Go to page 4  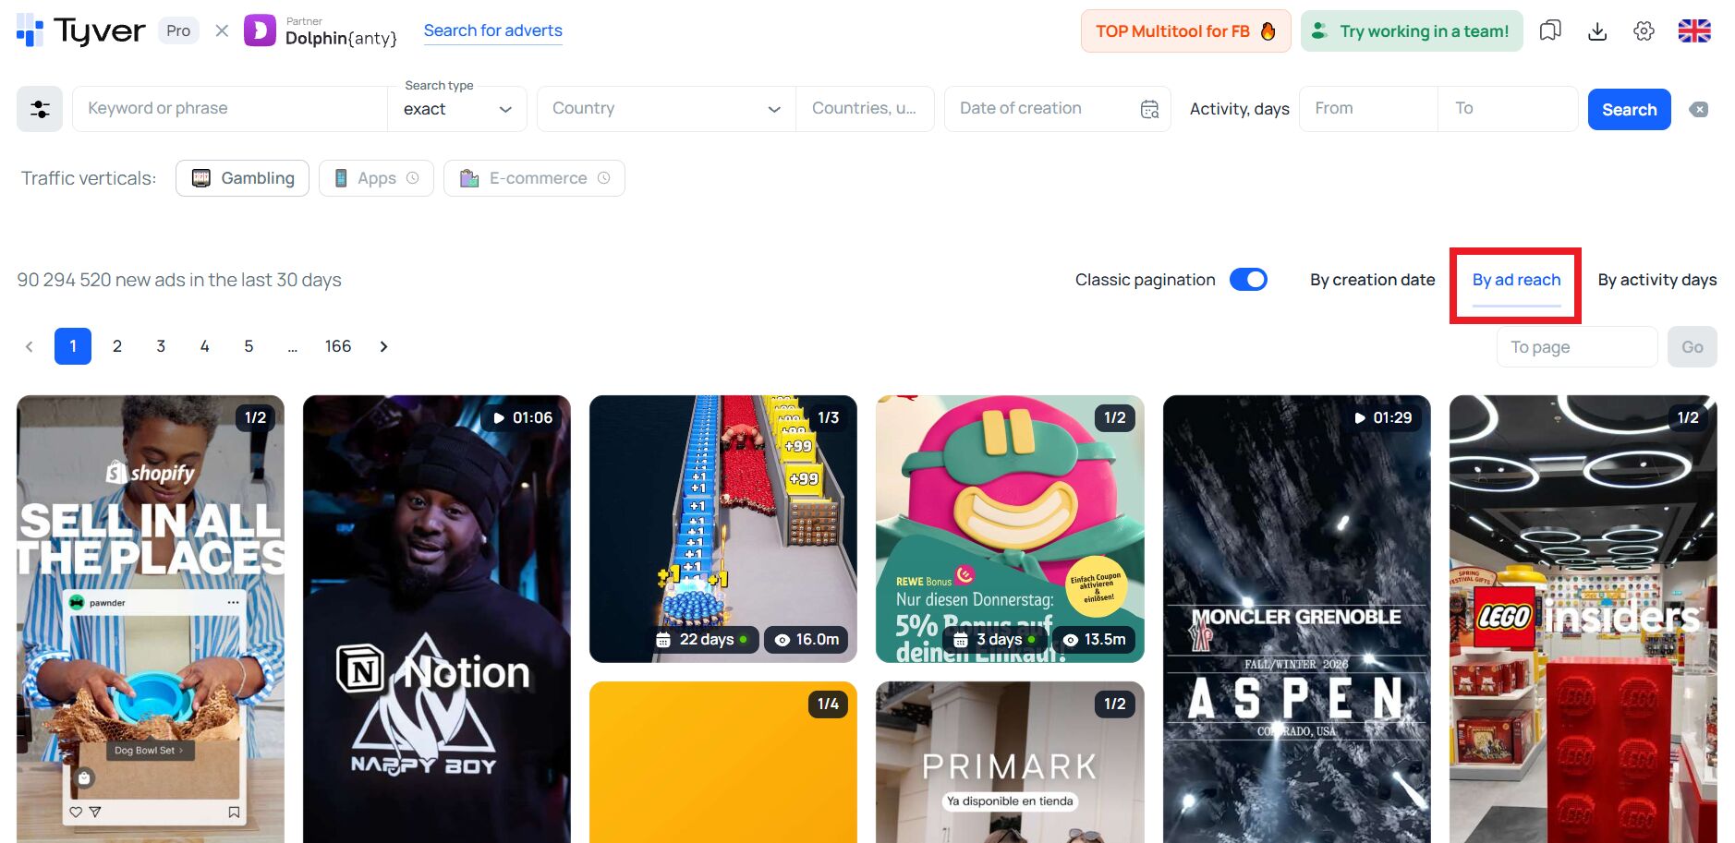(205, 346)
